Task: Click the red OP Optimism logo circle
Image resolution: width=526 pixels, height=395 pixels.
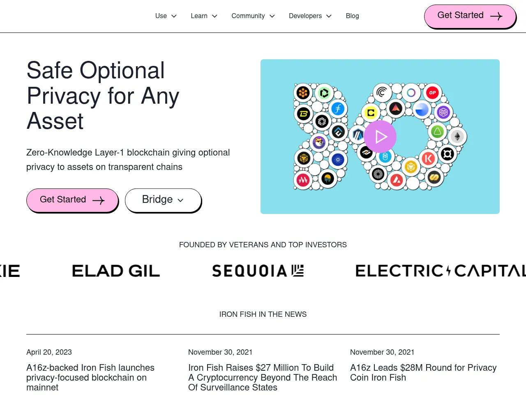Action: point(432,93)
